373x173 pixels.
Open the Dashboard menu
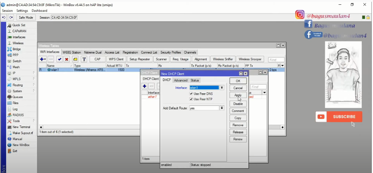(40, 11)
